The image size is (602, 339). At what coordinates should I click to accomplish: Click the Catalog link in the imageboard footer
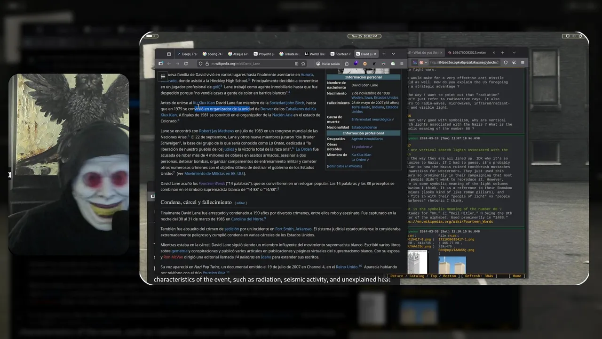(x=417, y=276)
